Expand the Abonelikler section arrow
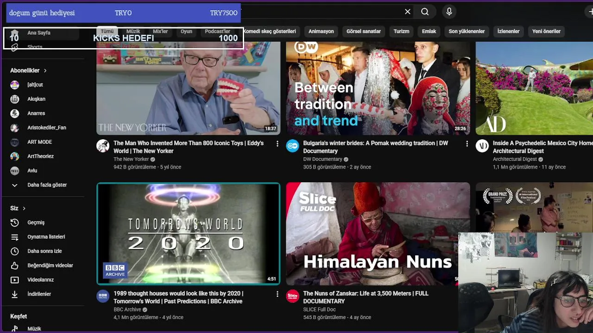This screenshot has width=593, height=333. [45, 71]
